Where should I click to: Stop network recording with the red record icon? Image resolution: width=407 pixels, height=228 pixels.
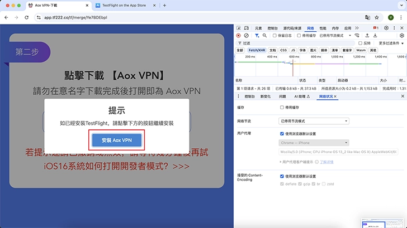tap(239, 35)
